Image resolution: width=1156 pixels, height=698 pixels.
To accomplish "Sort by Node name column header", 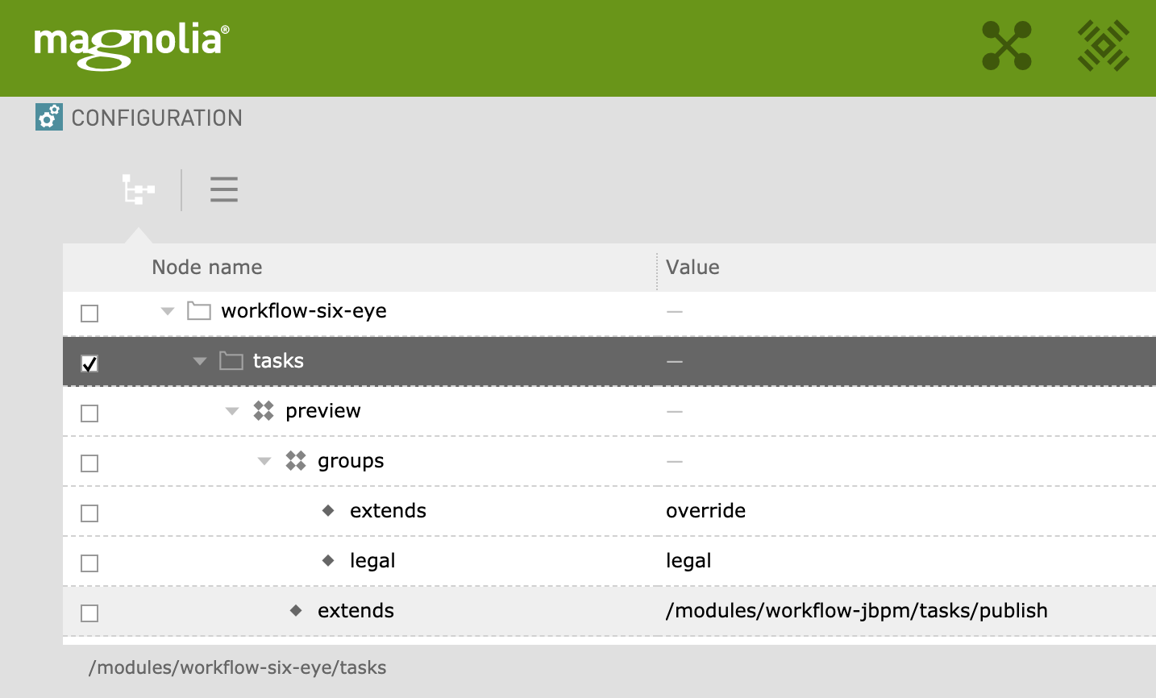I will click(x=207, y=267).
